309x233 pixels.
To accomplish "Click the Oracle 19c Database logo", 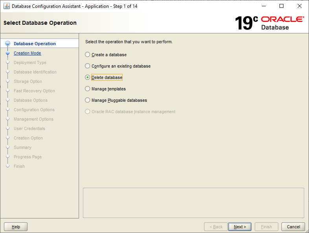I will [x=269, y=23].
